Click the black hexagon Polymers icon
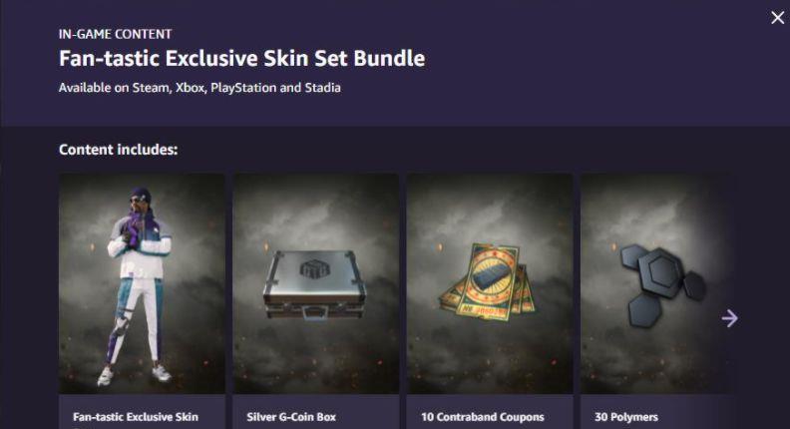Screen dimensions: 790x429 pos(662,284)
